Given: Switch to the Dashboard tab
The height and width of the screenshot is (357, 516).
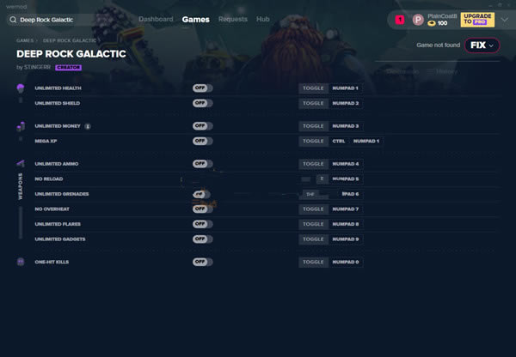Looking at the screenshot, I should [x=156, y=19].
